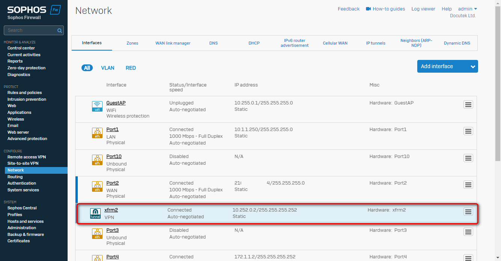Image resolution: width=501 pixels, height=261 pixels.
Task: Switch to the Interfaces tab
Action: pos(92,43)
